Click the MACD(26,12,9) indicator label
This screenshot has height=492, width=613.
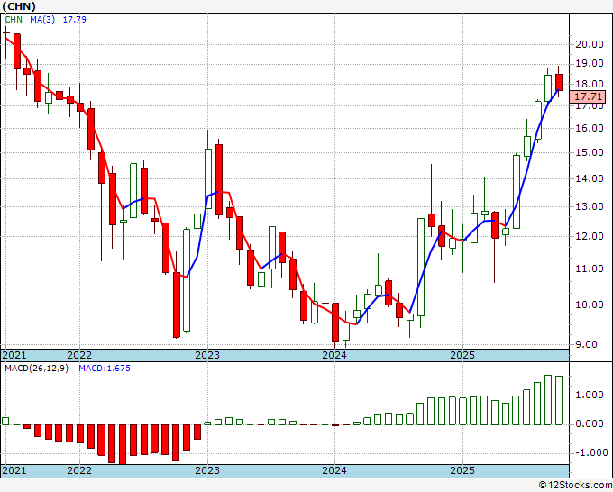[x=36, y=369]
